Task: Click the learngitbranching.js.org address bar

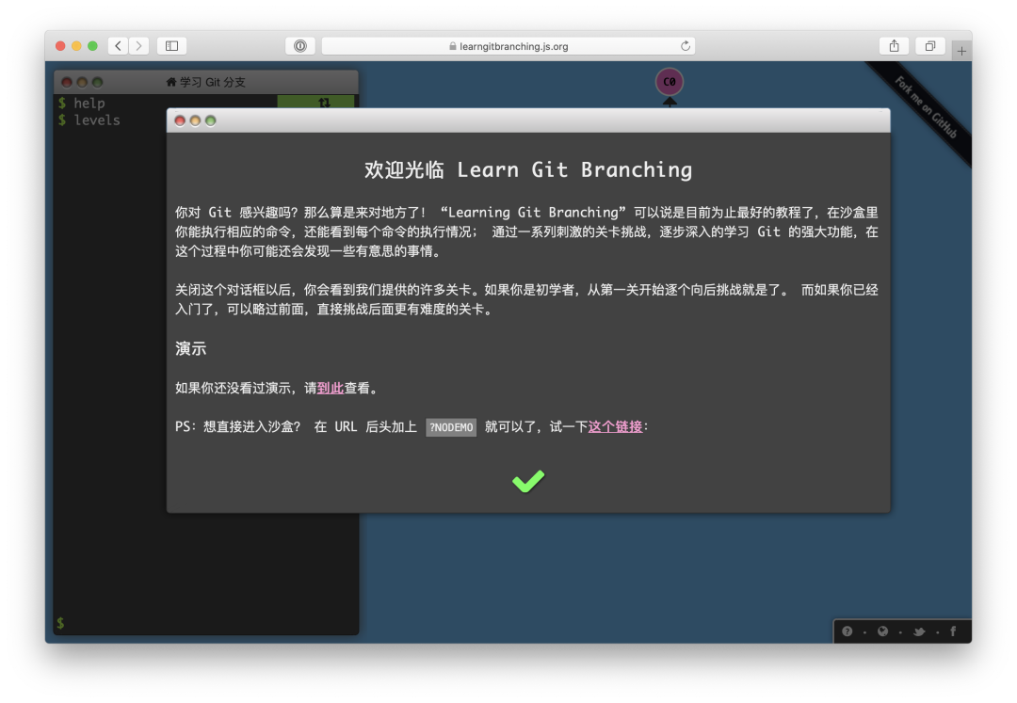Action: click(508, 46)
